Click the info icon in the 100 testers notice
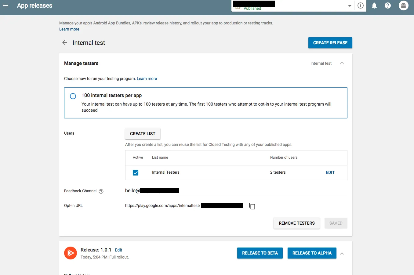The width and height of the screenshot is (414, 275). click(x=73, y=96)
